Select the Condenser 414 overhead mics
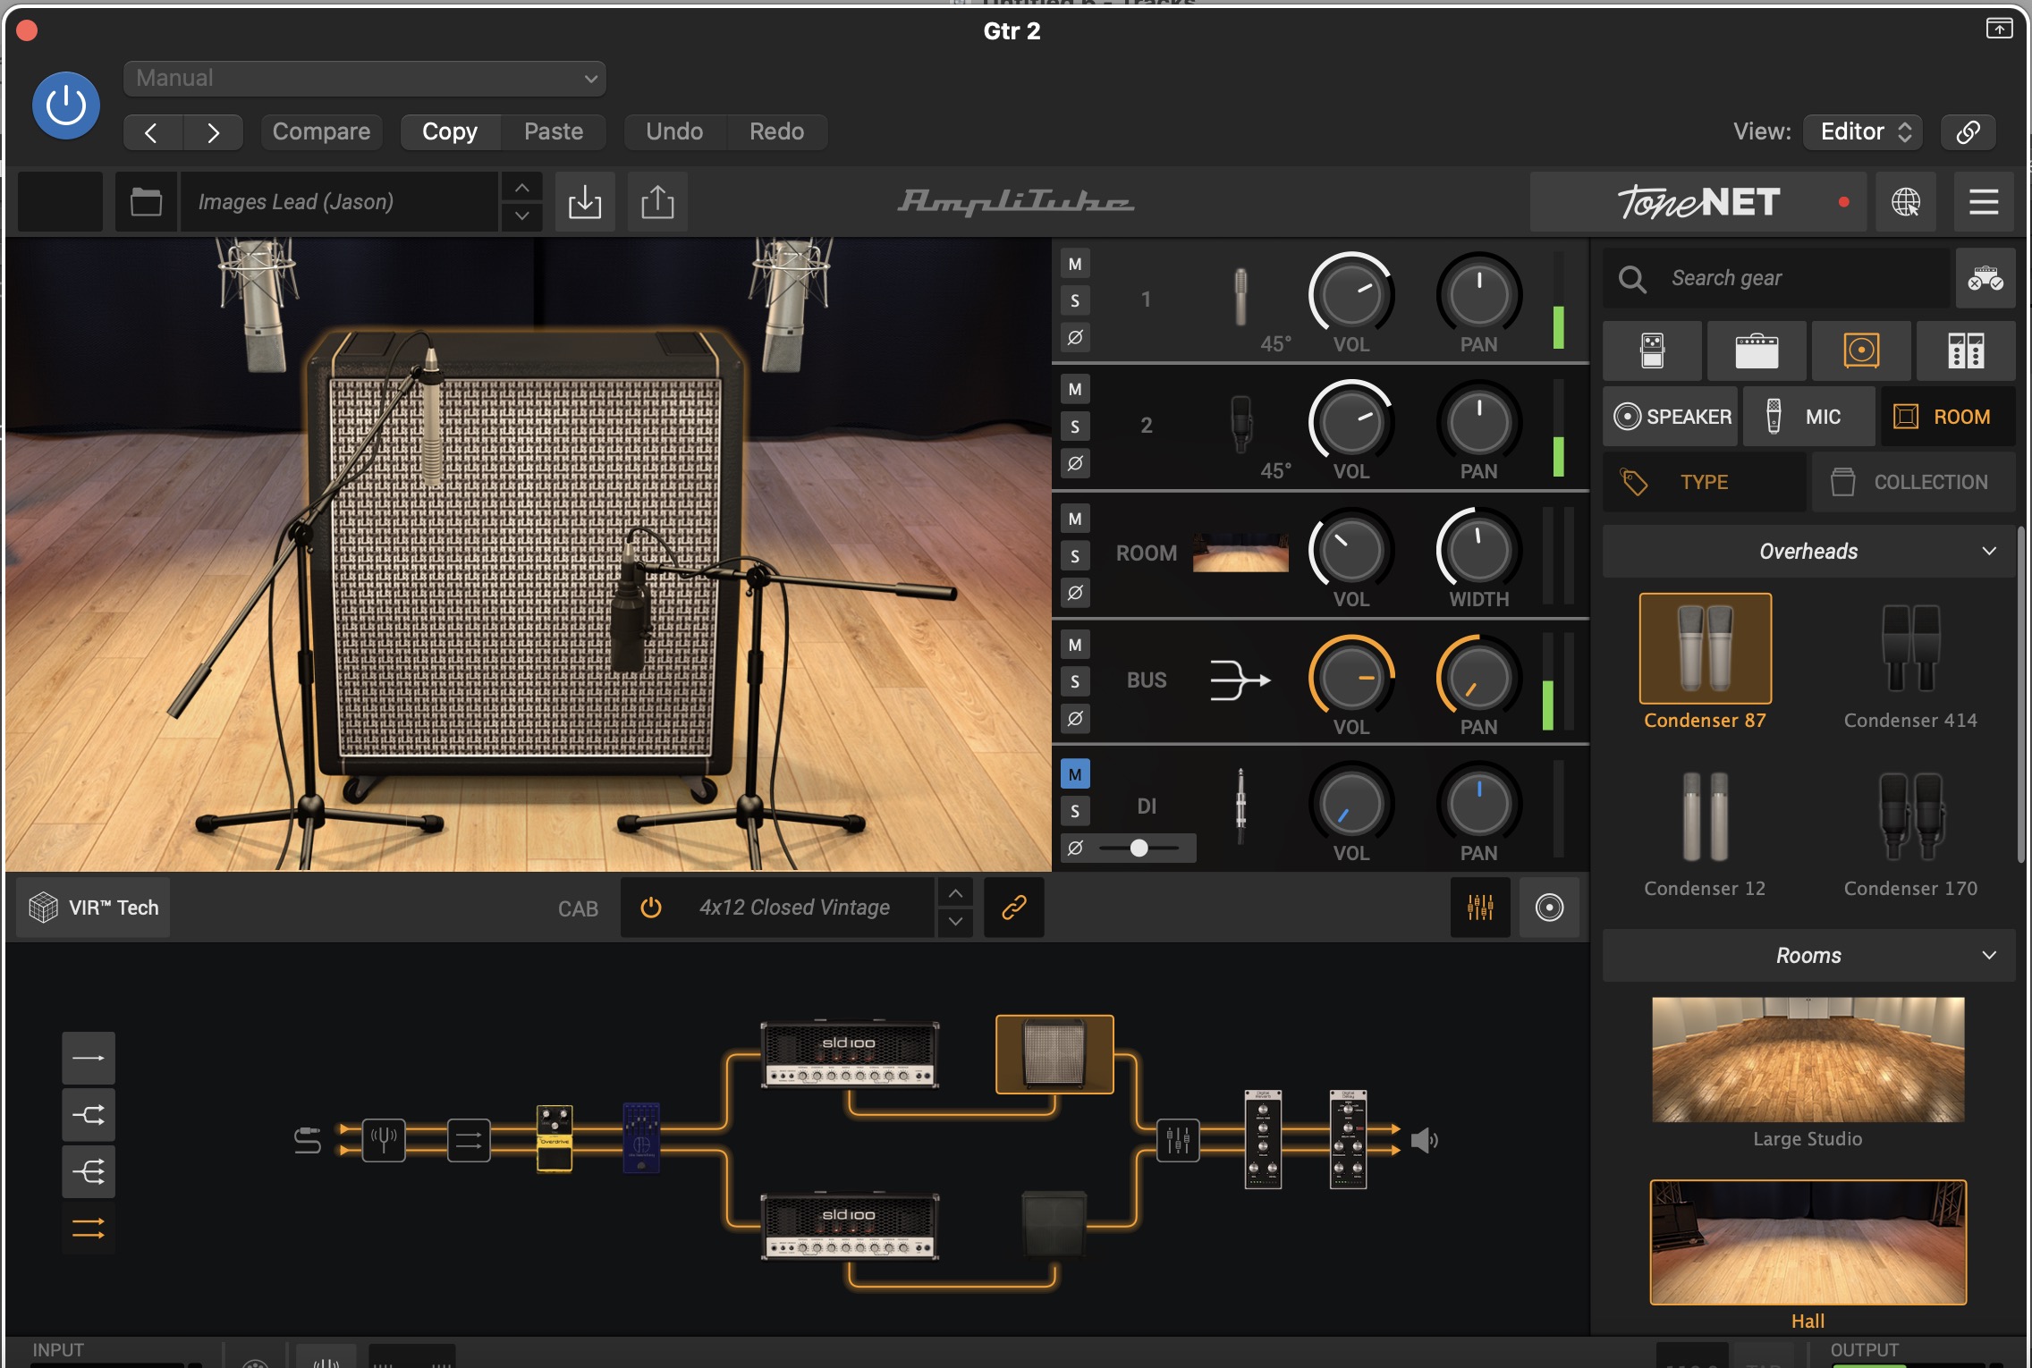 pyautogui.click(x=1910, y=663)
